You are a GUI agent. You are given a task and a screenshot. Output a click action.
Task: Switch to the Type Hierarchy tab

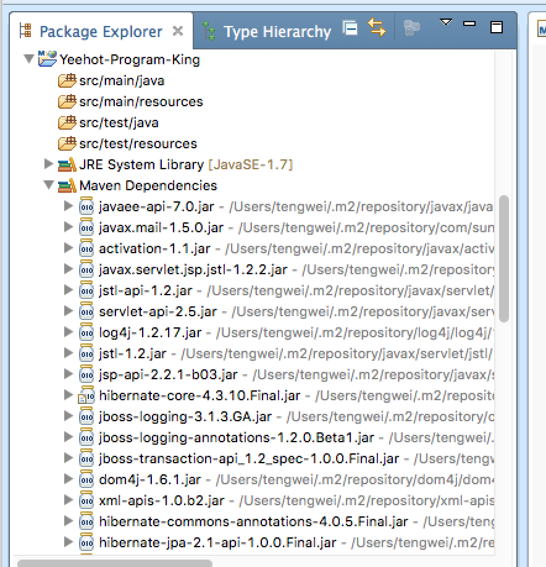click(277, 32)
